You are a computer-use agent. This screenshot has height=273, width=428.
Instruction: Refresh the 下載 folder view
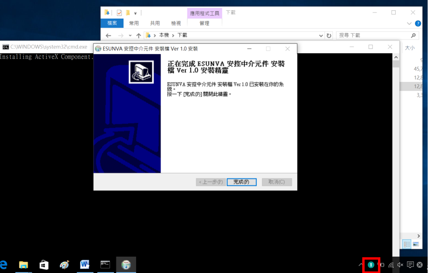coord(329,35)
